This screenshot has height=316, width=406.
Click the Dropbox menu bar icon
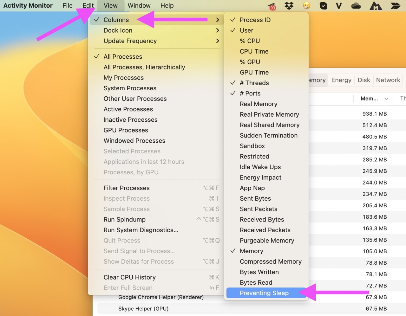[289, 5]
